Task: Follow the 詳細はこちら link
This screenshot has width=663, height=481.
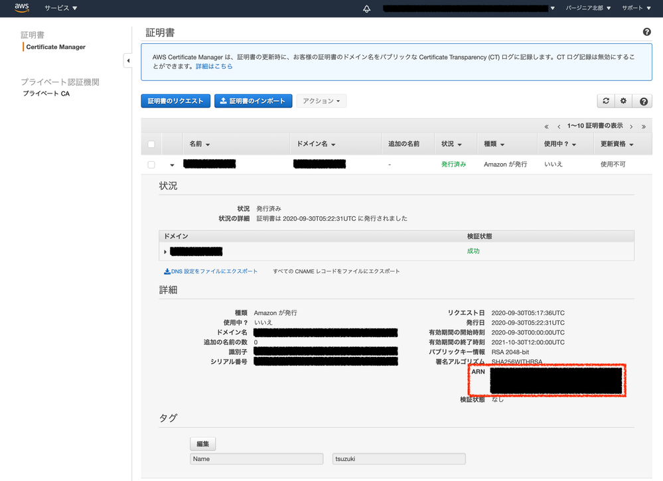Action: 214,66
